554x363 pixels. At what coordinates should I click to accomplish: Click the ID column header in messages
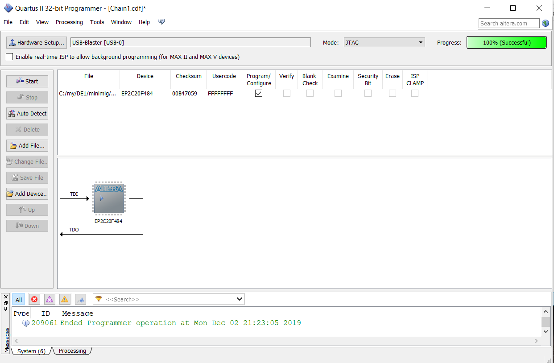[x=45, y=313]
